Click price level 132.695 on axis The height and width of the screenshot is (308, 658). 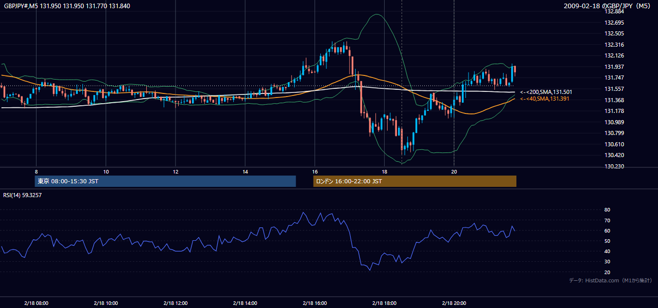pyautogui.click(x=614, y=23)
